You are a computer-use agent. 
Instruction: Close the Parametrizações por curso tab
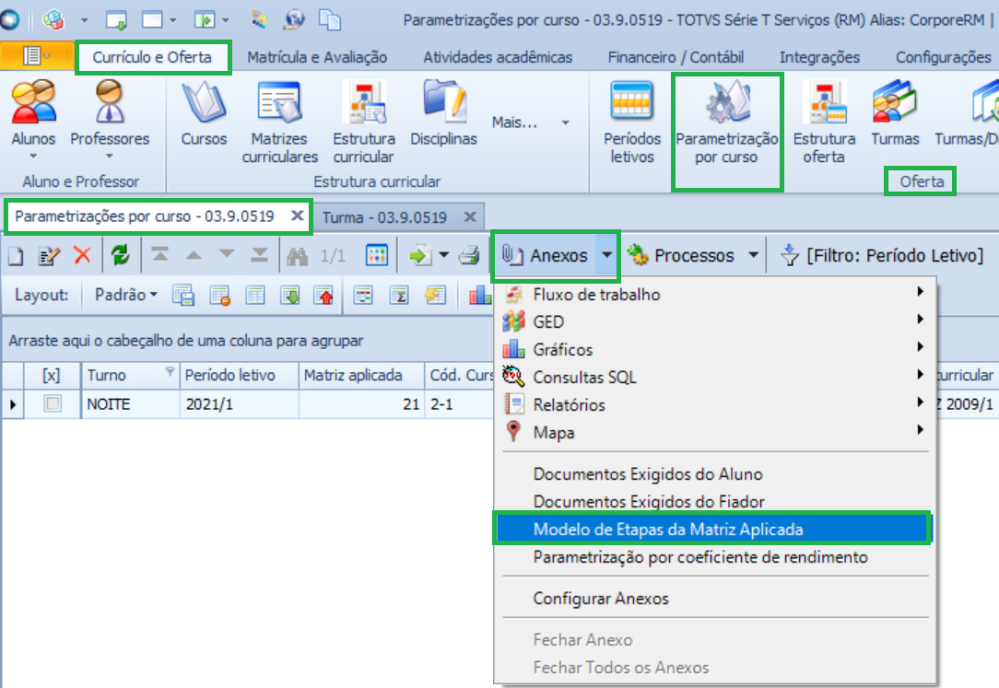[x=297, y=216]
